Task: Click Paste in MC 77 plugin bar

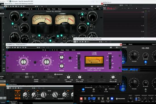Action: [x=67, y=50]
